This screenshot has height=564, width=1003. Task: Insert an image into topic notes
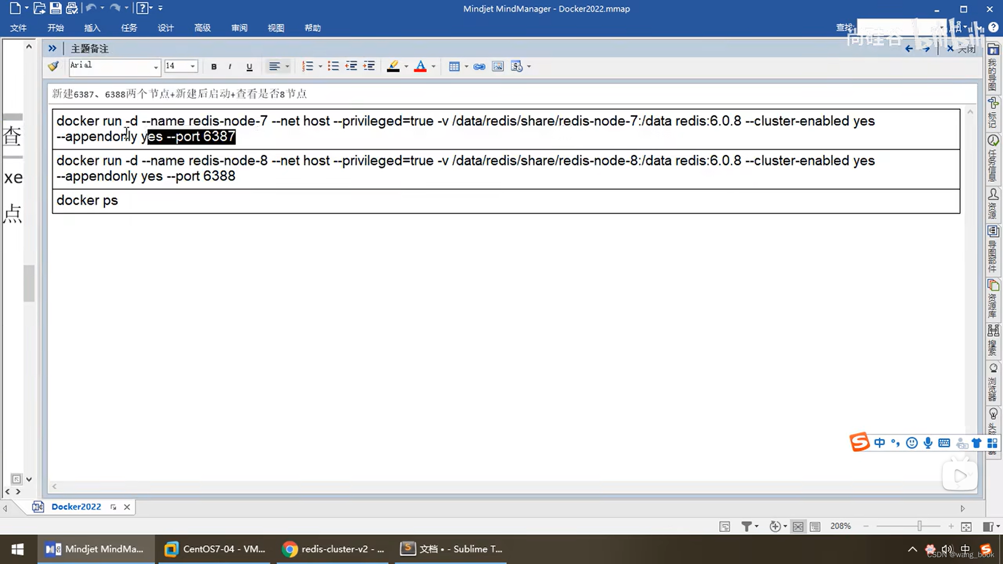[498, 66]
